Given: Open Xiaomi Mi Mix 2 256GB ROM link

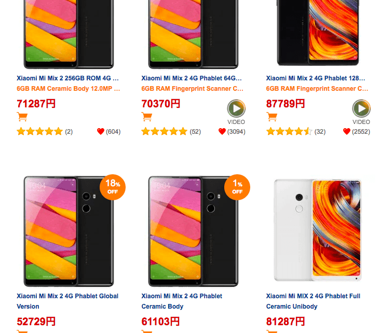Looking at the screenshot, I should [68, 78].
